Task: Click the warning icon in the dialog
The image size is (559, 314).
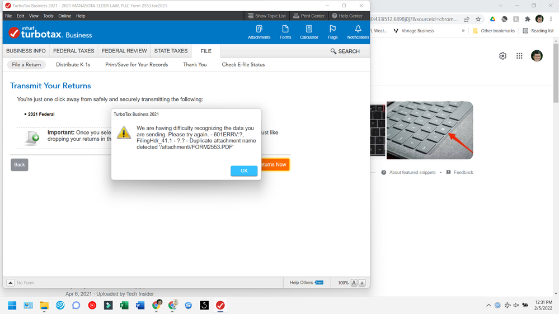Action: [x=124, y=132]
